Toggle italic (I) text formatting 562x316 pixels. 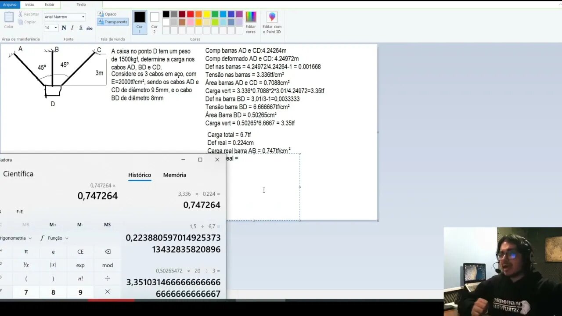[72, 28]
